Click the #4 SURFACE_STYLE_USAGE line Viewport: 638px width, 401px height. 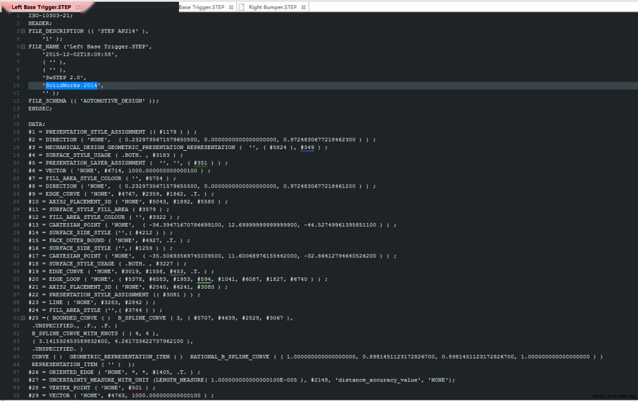pos(106,155)
